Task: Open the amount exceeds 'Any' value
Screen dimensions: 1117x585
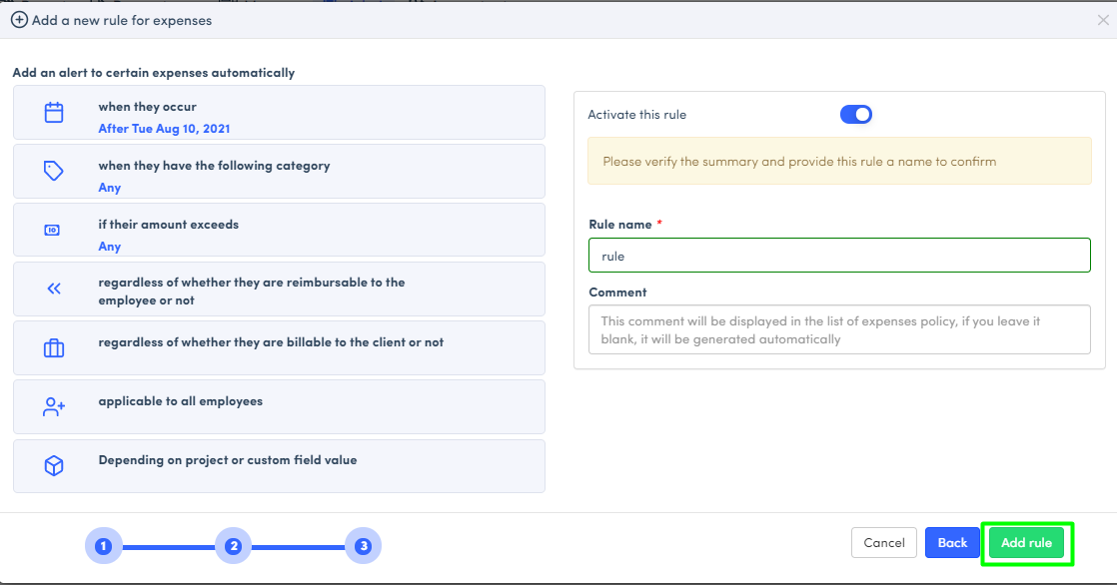Action: pyautogui.click(x=109, y=247)
